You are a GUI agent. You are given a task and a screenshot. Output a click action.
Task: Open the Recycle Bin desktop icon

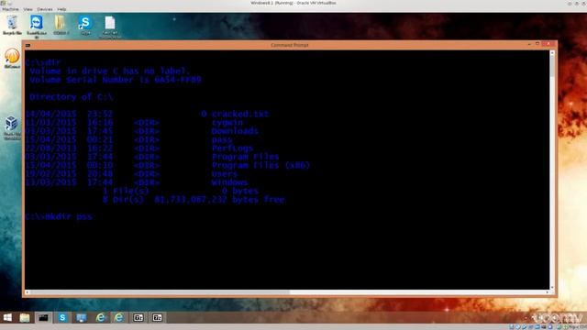tap(12, 25)
